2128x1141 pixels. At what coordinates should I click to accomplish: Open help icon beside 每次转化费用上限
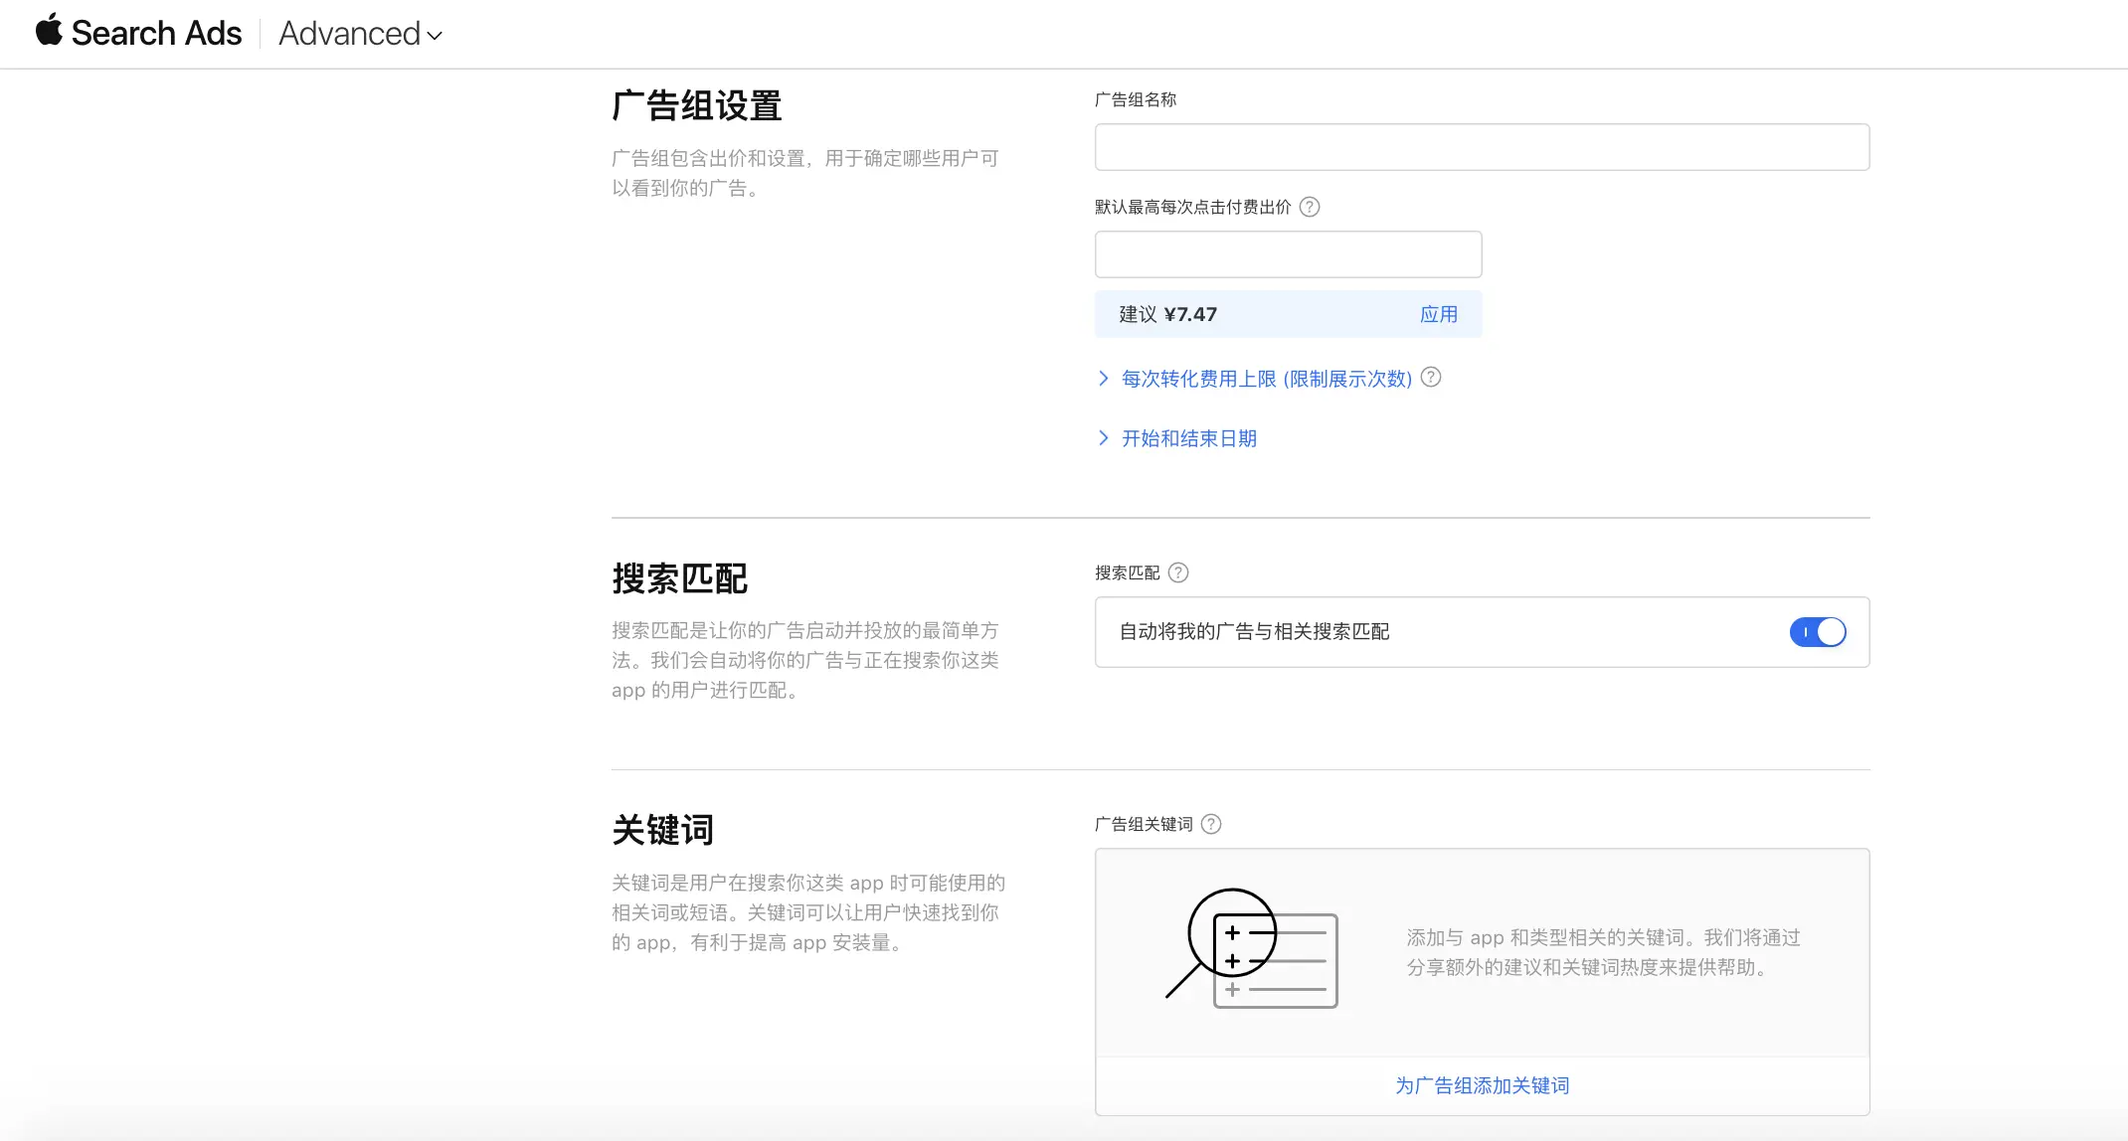1430,378
